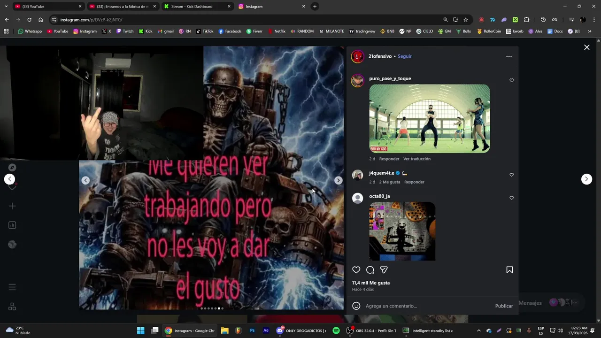Follow 21ofensivo with the Seguir link
This screenshot has width=601, height=338.
pos(404,56)
